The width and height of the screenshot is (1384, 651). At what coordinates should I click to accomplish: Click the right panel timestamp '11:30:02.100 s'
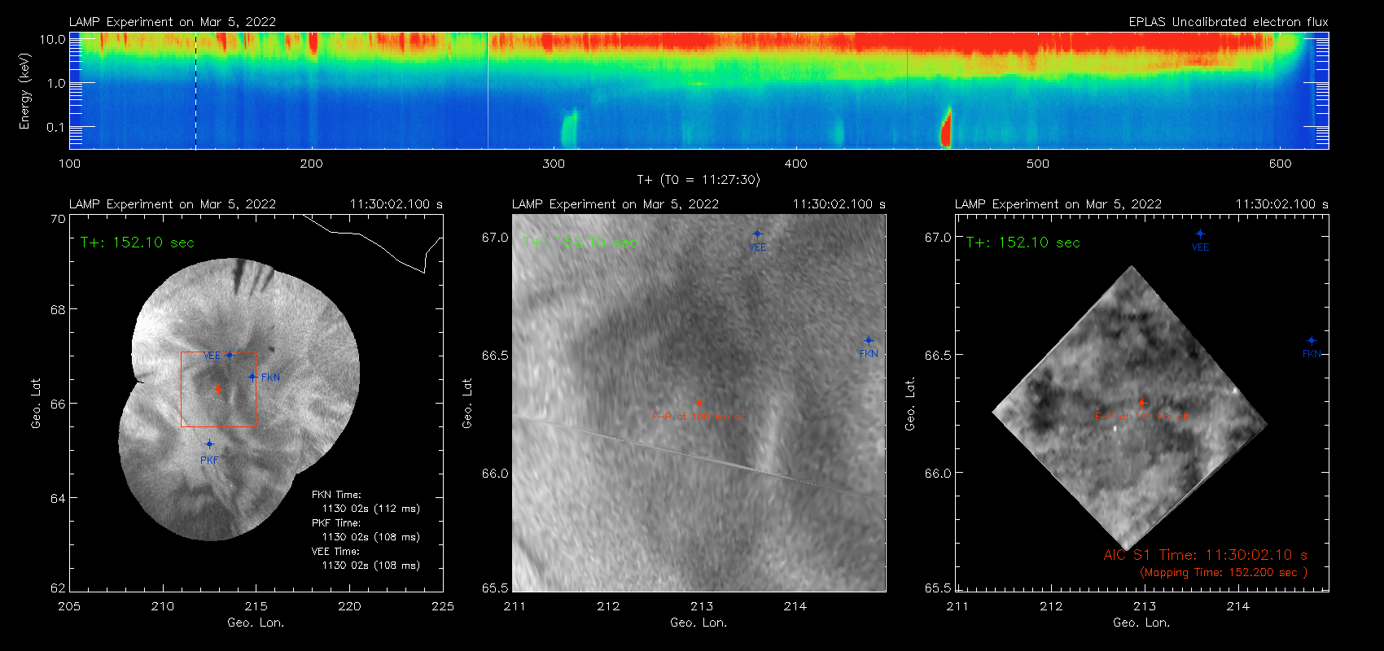(1282, 204)
